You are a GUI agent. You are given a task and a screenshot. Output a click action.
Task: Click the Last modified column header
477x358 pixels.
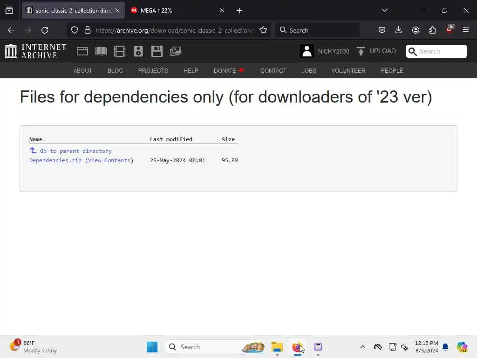171,139
